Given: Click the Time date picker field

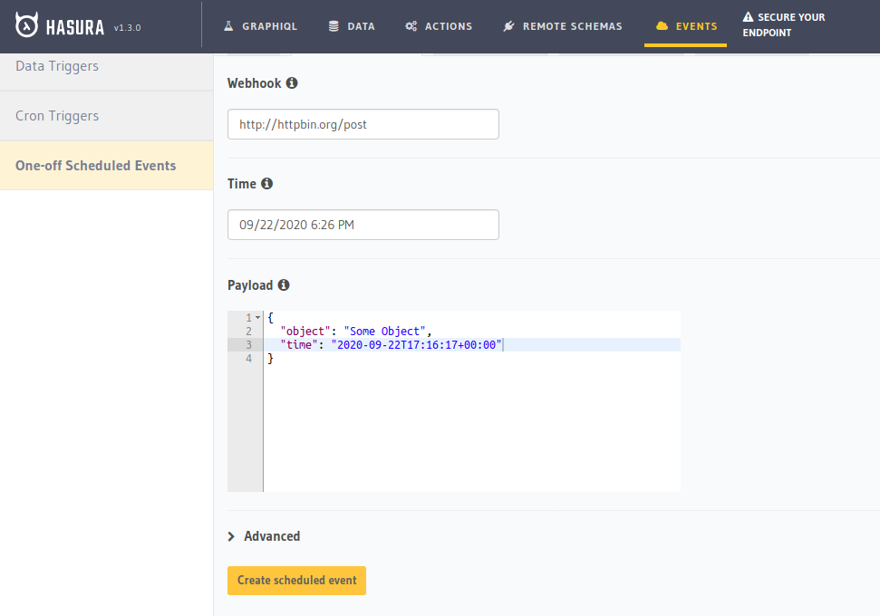Looking at the screenshot, I should (363, 224).
